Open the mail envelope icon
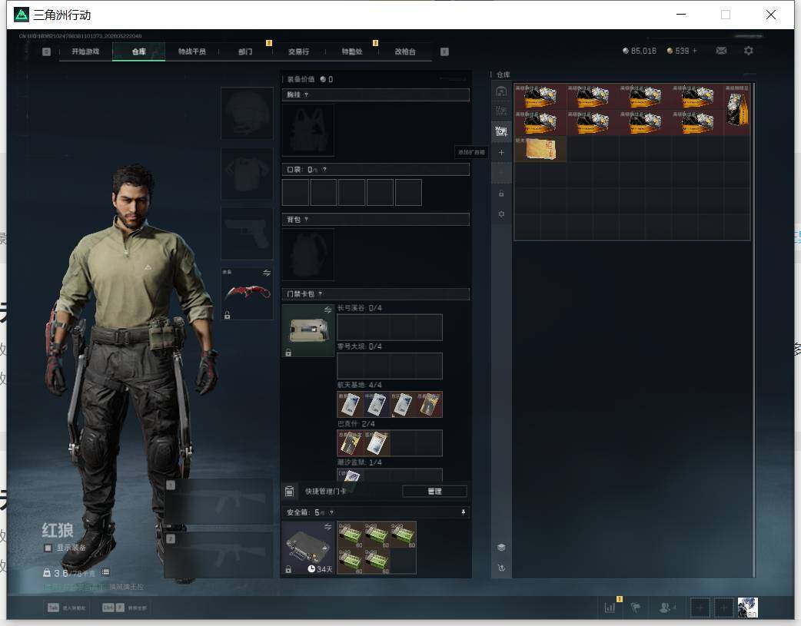801x626 pixels. tap(721, 51)
